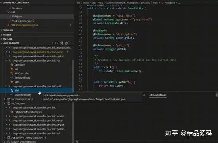Click the interface icon beside VetRepository

(12, 77)
